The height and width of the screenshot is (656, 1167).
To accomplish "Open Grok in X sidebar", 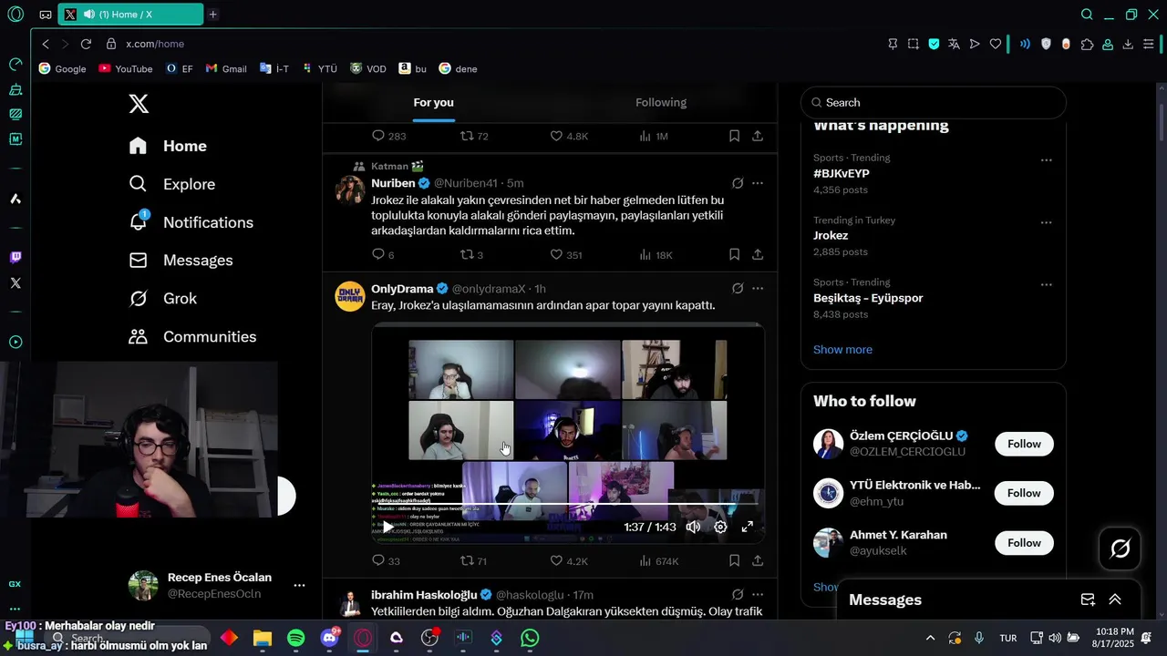I will [163, 299].
